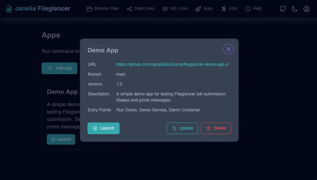Open GitHub via the octocat icon
The width and height of the screenshot is (317, 180).
[x=282, y=9]
